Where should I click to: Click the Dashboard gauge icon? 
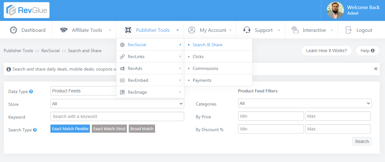[x=13, y=30]
